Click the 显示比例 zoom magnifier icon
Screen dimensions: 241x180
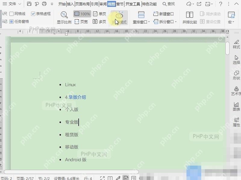tap(64, 15)
